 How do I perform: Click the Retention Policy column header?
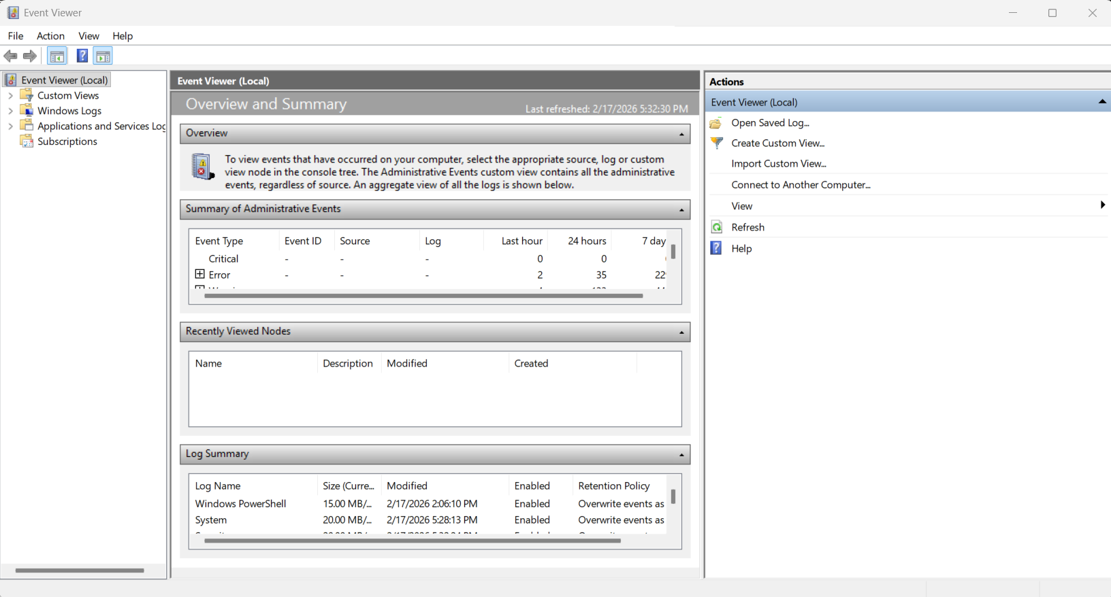(614, 485)
